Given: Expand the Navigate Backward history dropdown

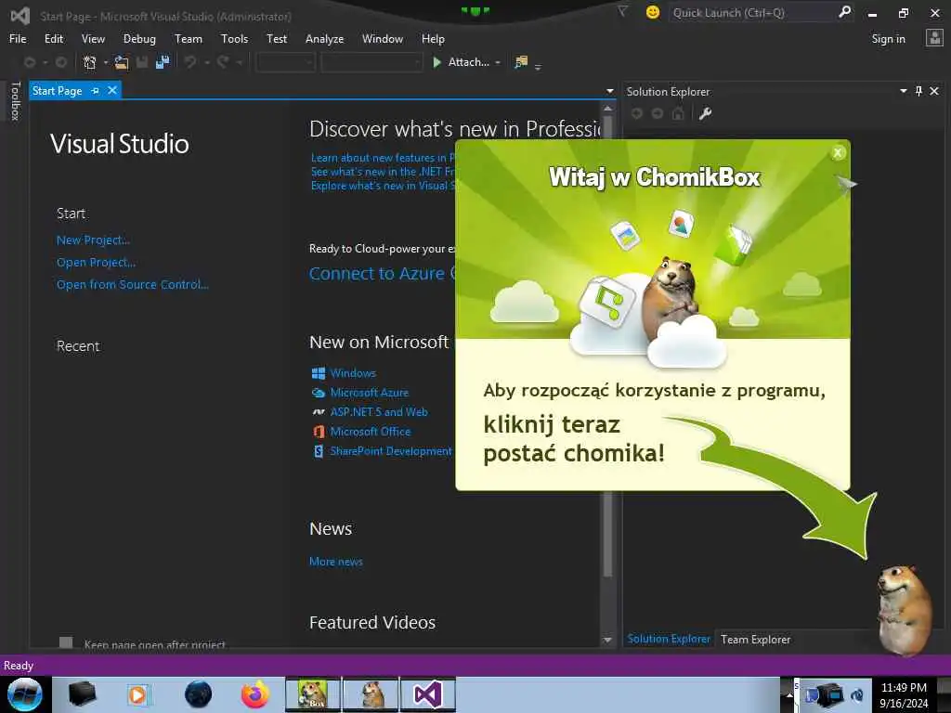Looking at the screenshot, I should (x=45, y=62).
